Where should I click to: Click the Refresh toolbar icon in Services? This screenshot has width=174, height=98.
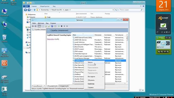point(46,26)
